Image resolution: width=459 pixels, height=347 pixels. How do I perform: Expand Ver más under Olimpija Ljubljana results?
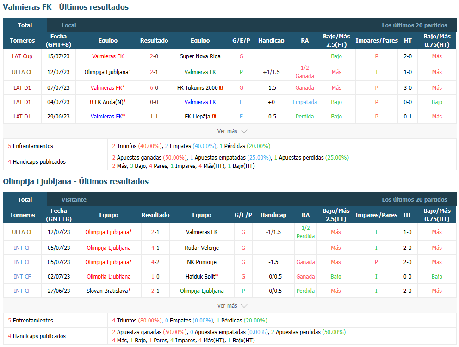coord(232,306)
